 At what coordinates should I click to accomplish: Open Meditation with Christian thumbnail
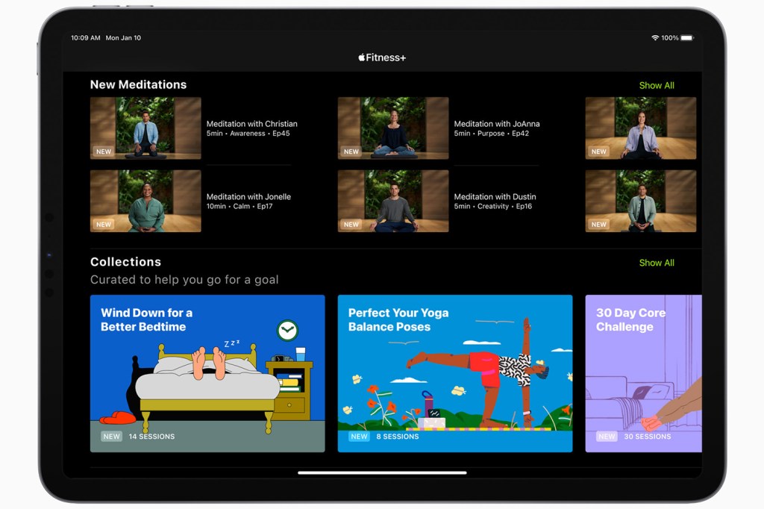145,128
